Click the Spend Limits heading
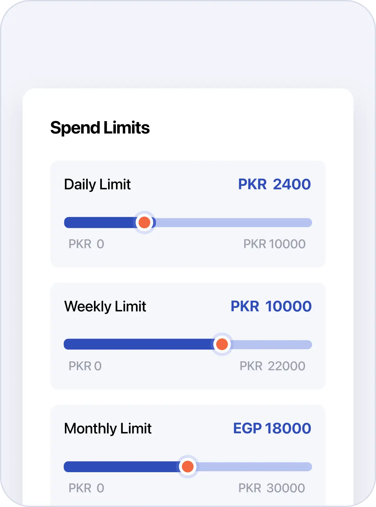Viewport: 376px width, 507px height. pyautogui.click(x=100, y=128)
